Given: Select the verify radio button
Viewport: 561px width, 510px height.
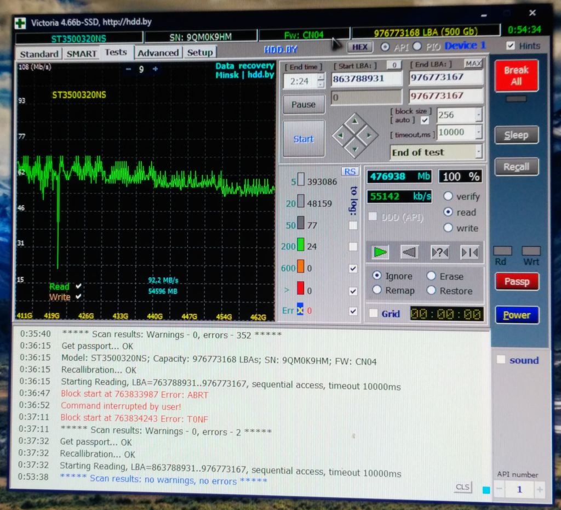Looking at the screenshot, I should pos(448,196).
